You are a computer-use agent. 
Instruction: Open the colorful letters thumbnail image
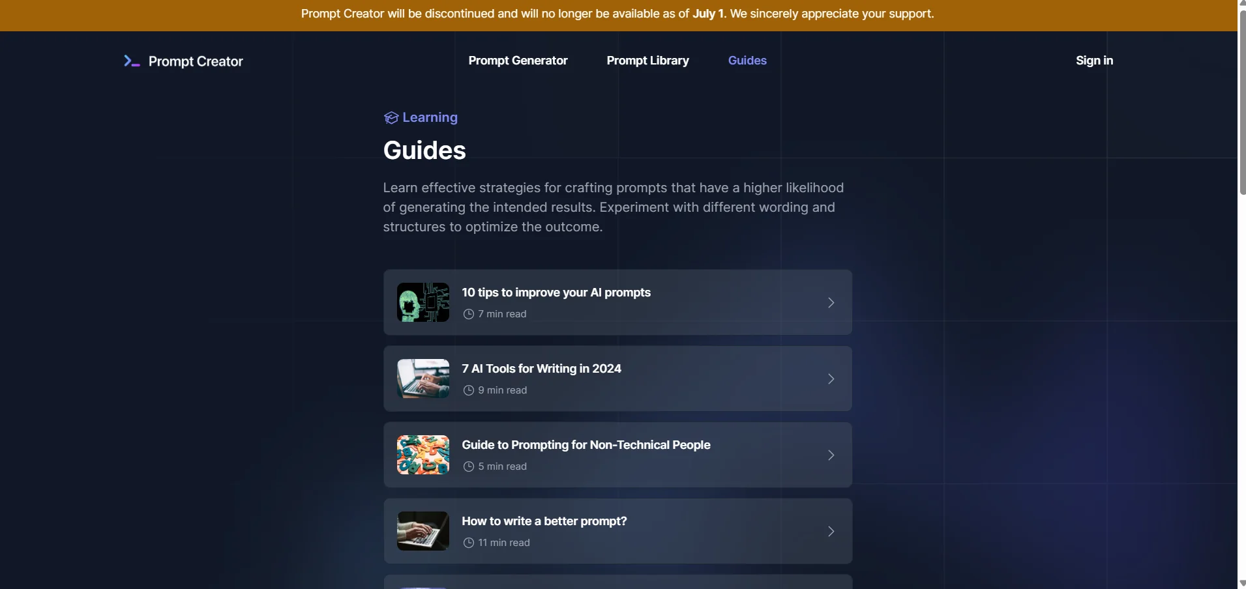(x=423, y=455)
